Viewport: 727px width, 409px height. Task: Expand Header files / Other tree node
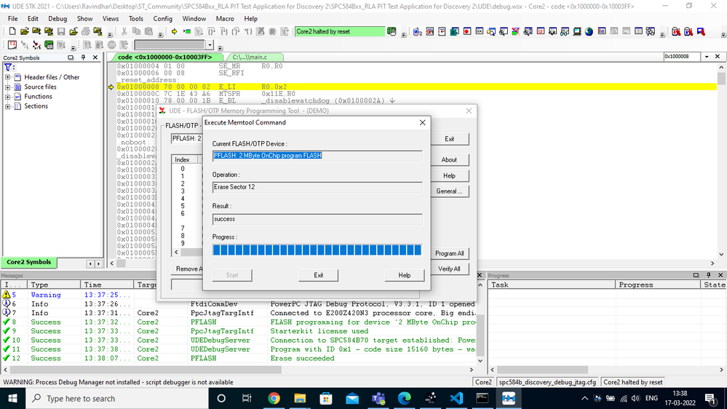(7, 77)
